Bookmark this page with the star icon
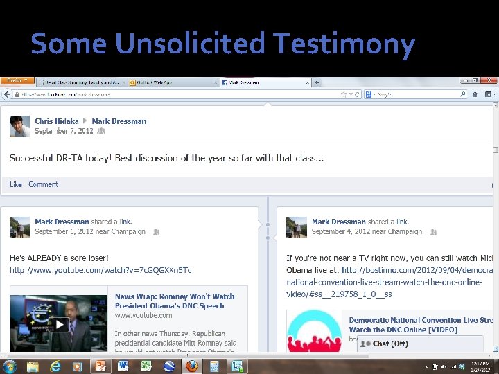 (343, 94)
